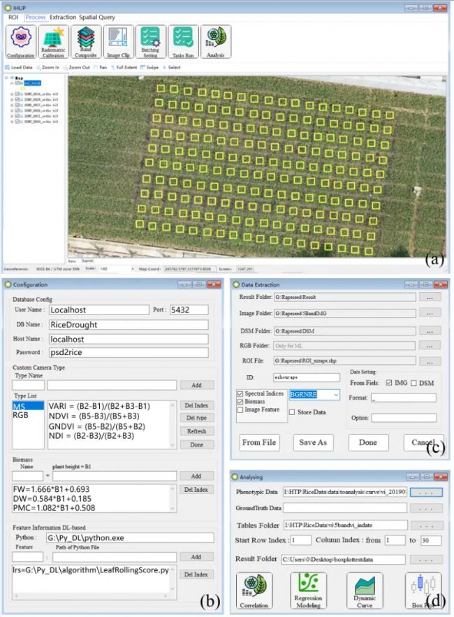Open Regression Modeling tool
This screenshot has height=617, width=454.
[x=309, y=591]
